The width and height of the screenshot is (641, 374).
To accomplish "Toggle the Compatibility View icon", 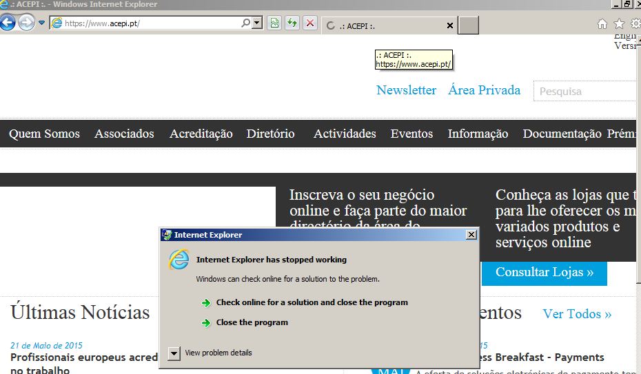I will tap(274, 23).
